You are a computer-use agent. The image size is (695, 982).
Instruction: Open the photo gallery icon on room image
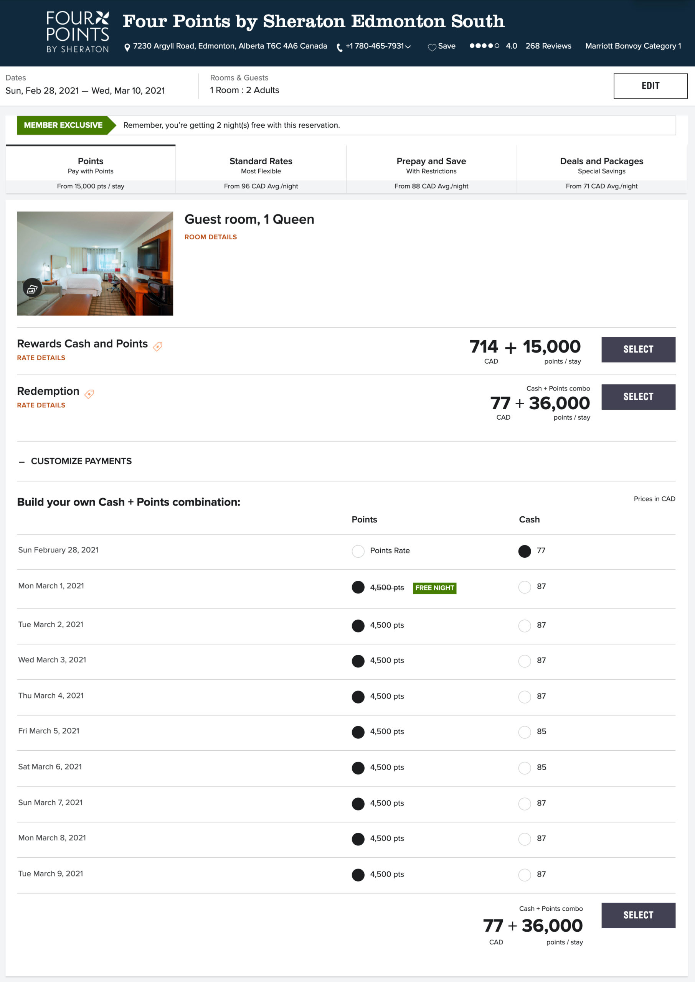(32, 289)
